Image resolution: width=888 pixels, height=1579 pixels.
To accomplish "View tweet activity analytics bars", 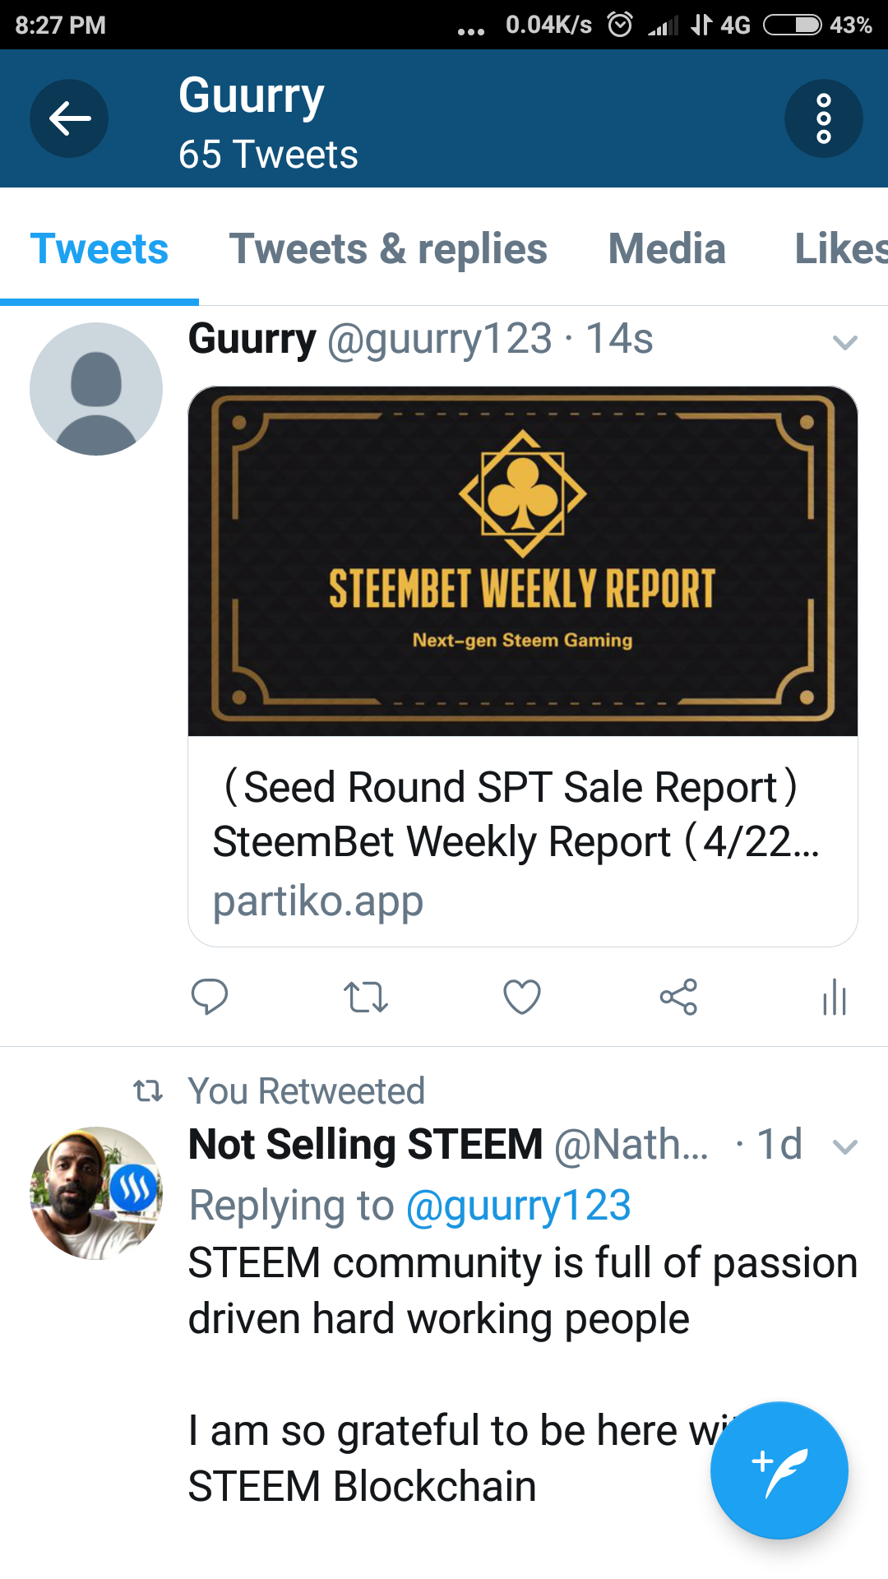I will pyautogui.click(x=834, y=997).
